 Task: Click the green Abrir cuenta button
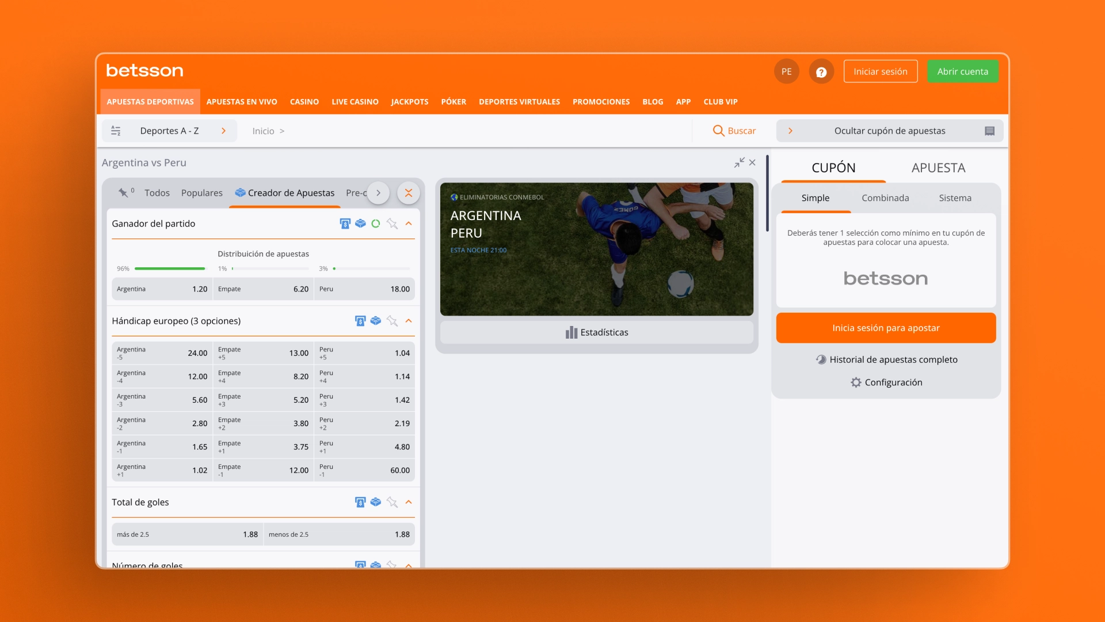coord(962,71)
